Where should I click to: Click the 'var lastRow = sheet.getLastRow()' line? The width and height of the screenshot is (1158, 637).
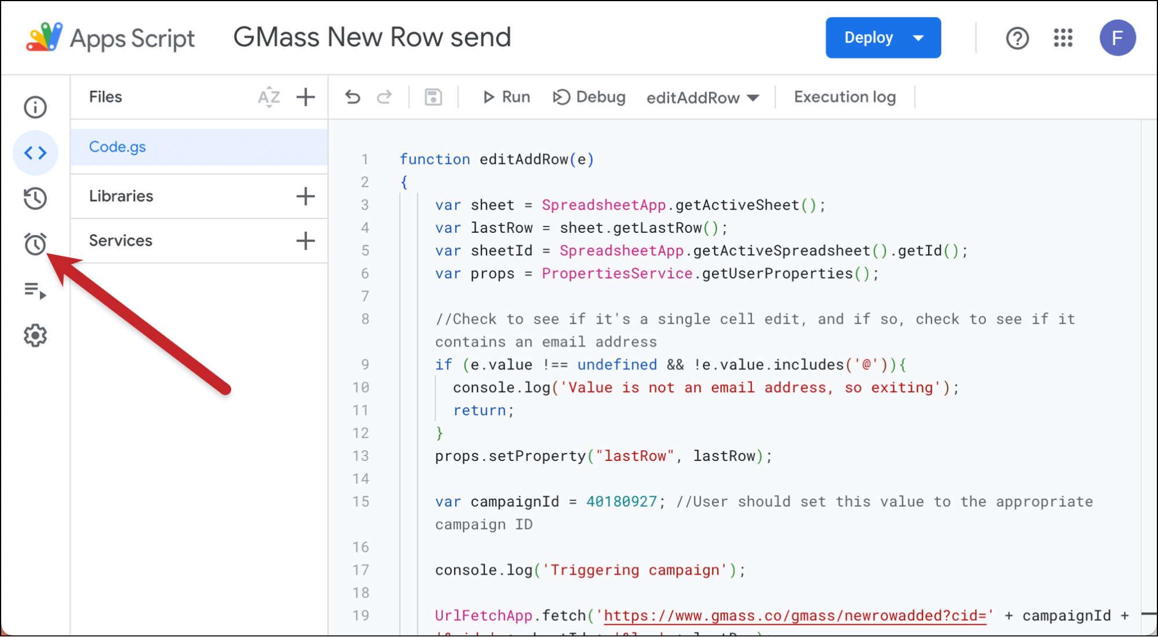coord(581,228)
